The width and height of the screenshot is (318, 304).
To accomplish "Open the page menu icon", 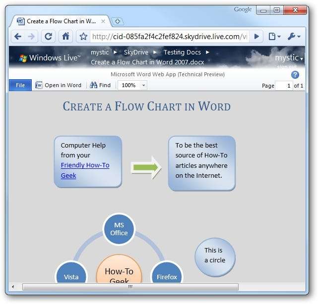I will [x=274, y=37].
